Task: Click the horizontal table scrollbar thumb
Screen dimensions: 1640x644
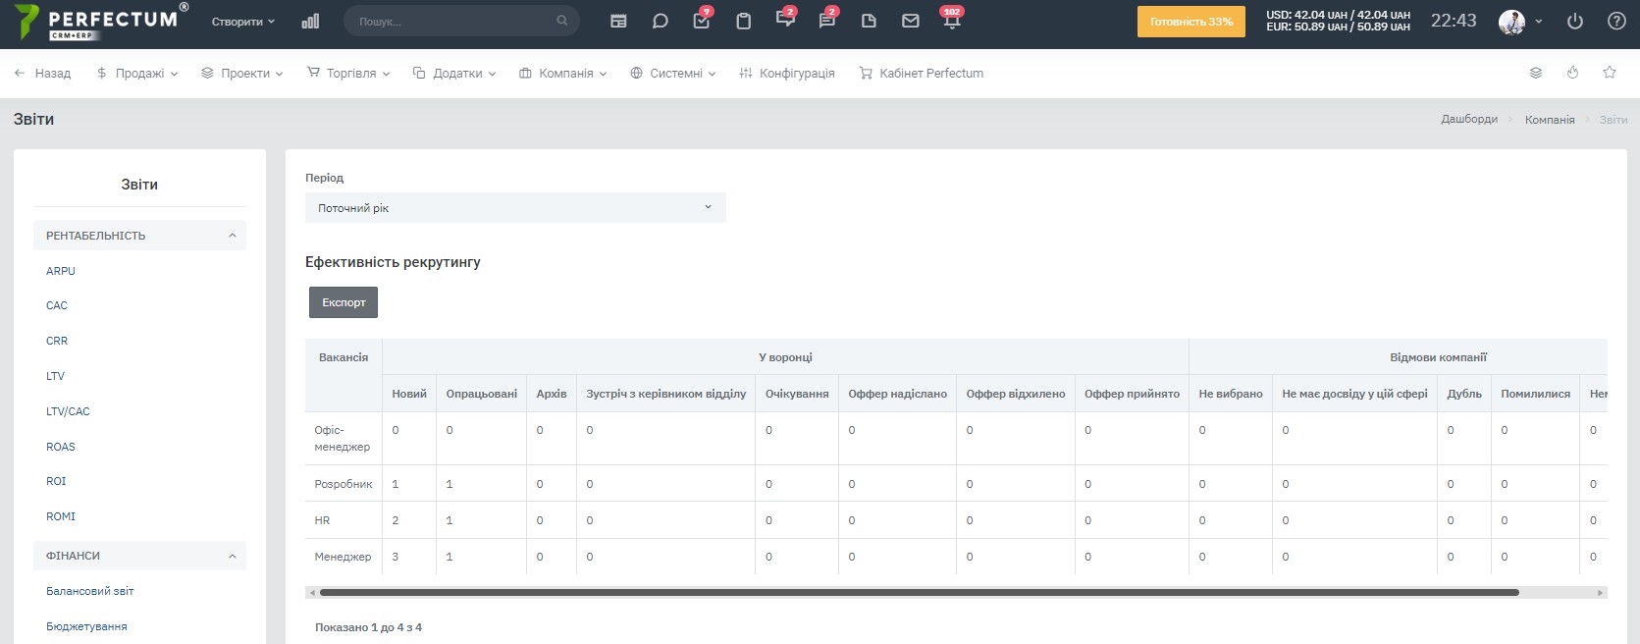Action: click(920, 593)
